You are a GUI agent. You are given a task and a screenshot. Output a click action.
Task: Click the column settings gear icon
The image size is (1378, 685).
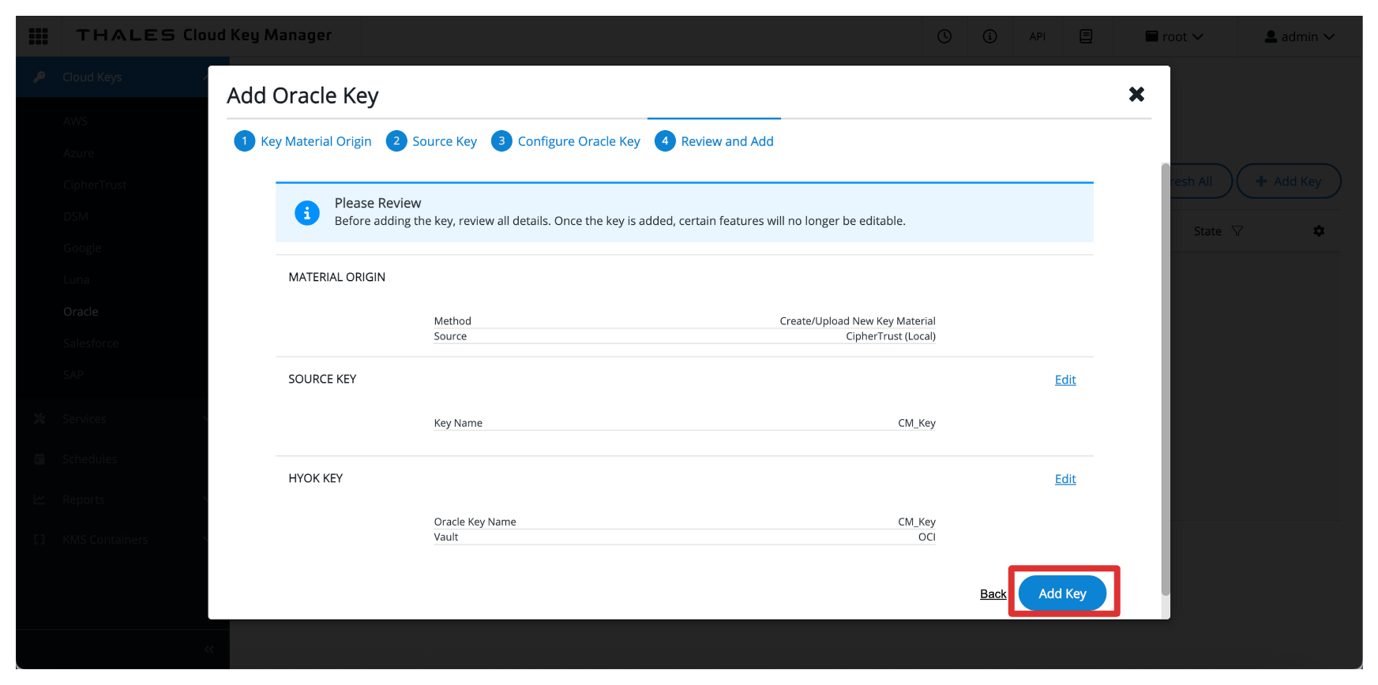[x=1318, y=231]
